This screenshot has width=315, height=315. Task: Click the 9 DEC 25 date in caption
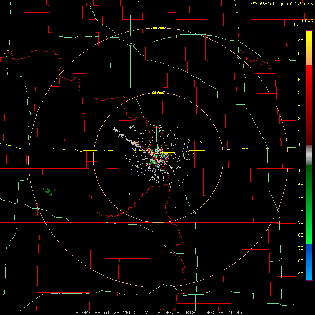pos(211,313)
